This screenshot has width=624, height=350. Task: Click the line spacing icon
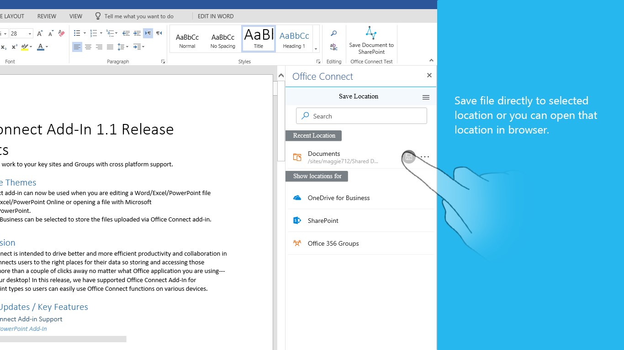[121, 47]
